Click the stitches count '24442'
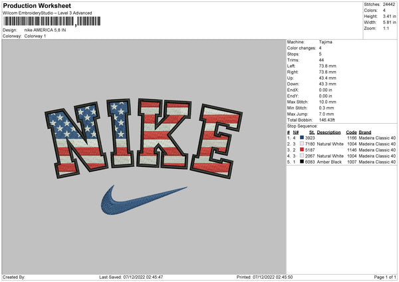This screenshot has height=282, width=399. [x=389, y=5]
